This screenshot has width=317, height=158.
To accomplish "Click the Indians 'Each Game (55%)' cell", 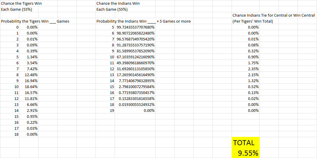I will (x=112, y=9).
